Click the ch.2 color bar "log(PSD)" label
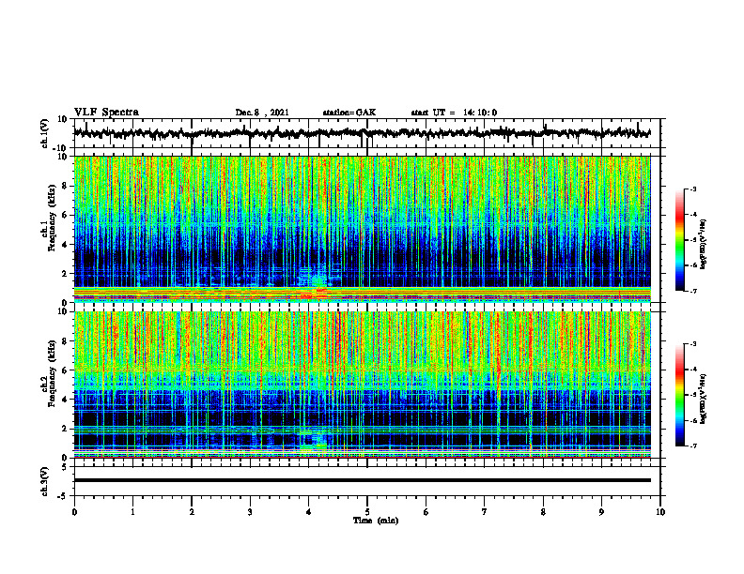 click(703, 399)
